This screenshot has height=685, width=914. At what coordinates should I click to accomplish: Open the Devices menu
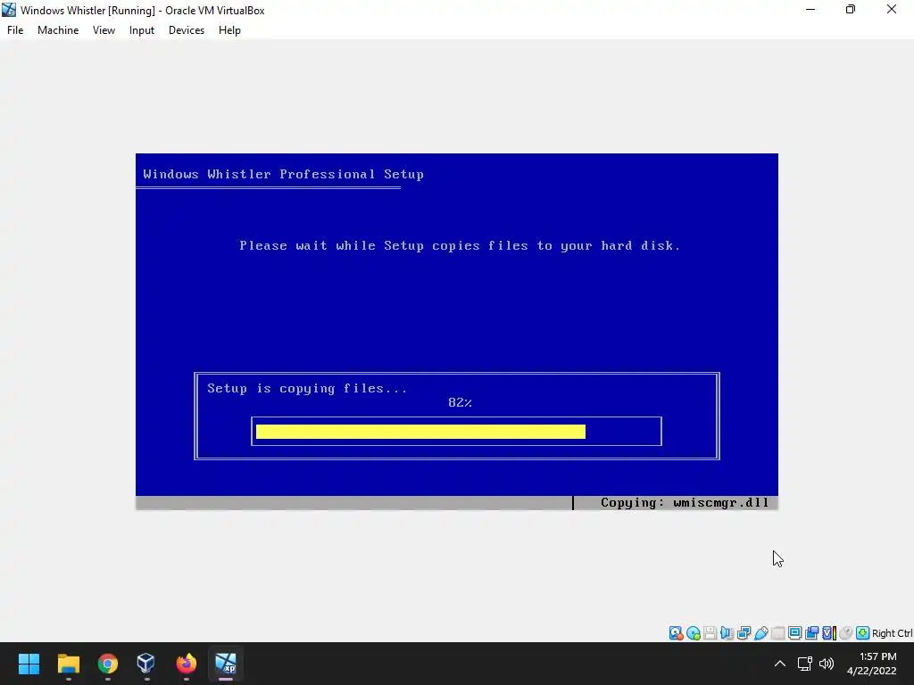pos(187,30)
